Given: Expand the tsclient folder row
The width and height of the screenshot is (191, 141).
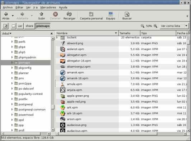Looking at the screenshot, I should tap(57, 37).
